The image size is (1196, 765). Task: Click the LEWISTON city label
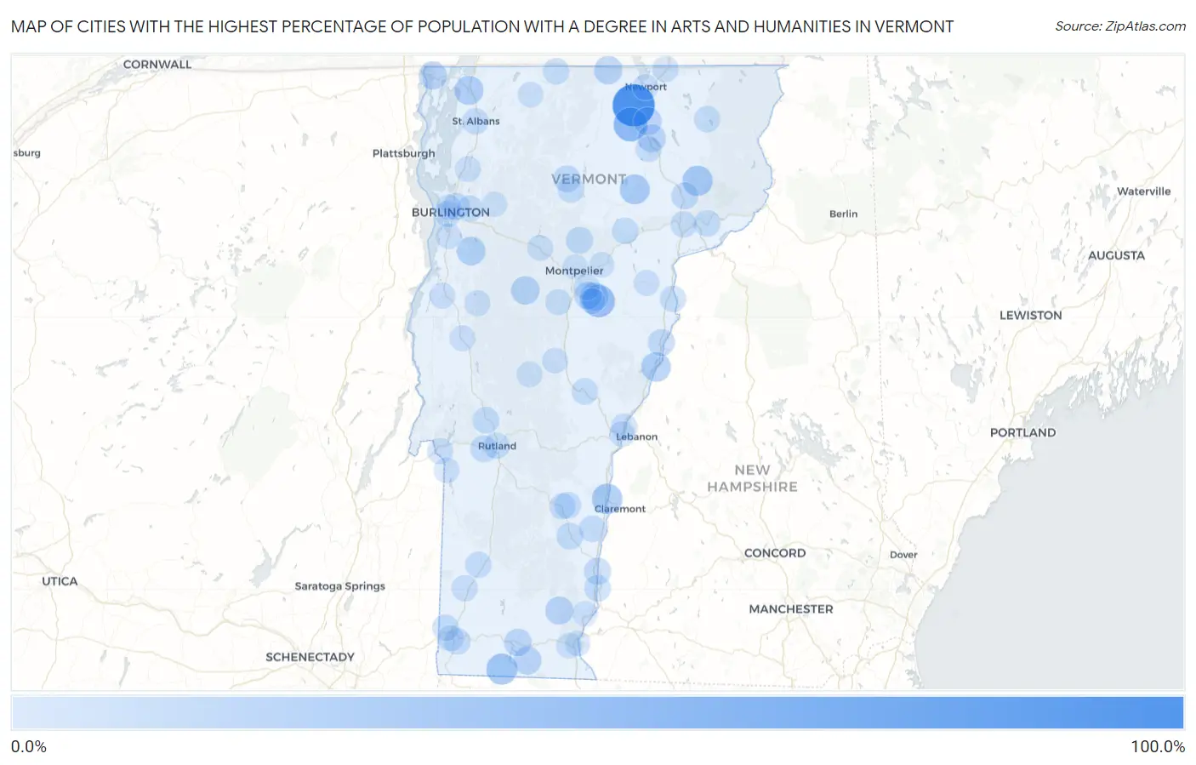1030,315
